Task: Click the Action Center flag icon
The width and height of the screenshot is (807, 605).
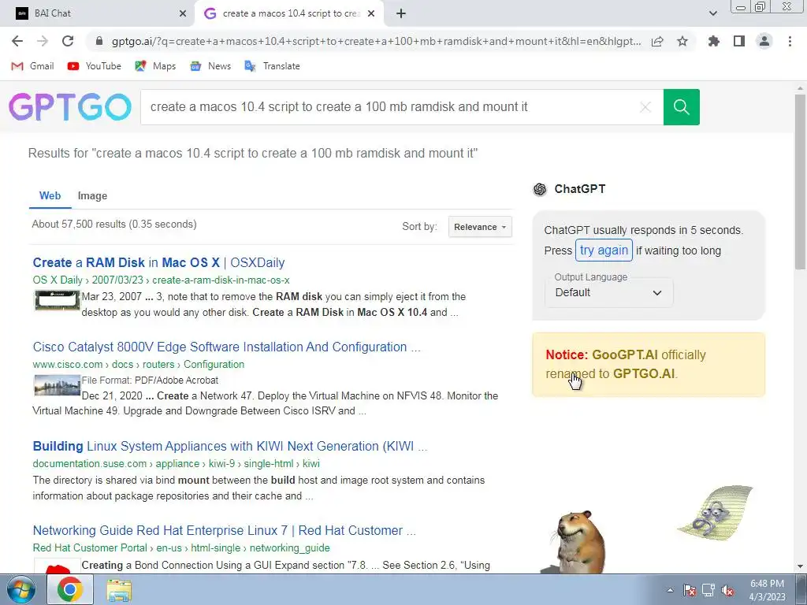Action: coord(689,590)
